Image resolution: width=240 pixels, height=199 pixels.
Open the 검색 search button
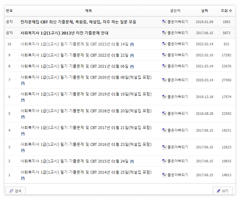point(15,190)
